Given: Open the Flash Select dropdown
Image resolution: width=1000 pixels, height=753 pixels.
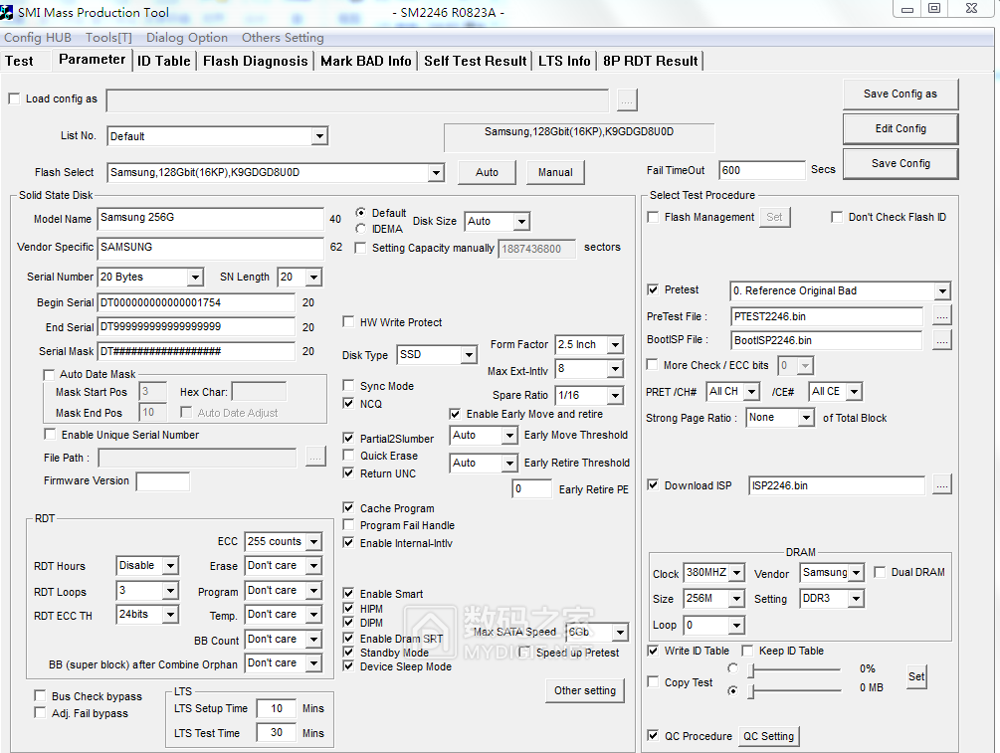Looking at the screenshot, I should pyautogui.click(x=436, y=173).
